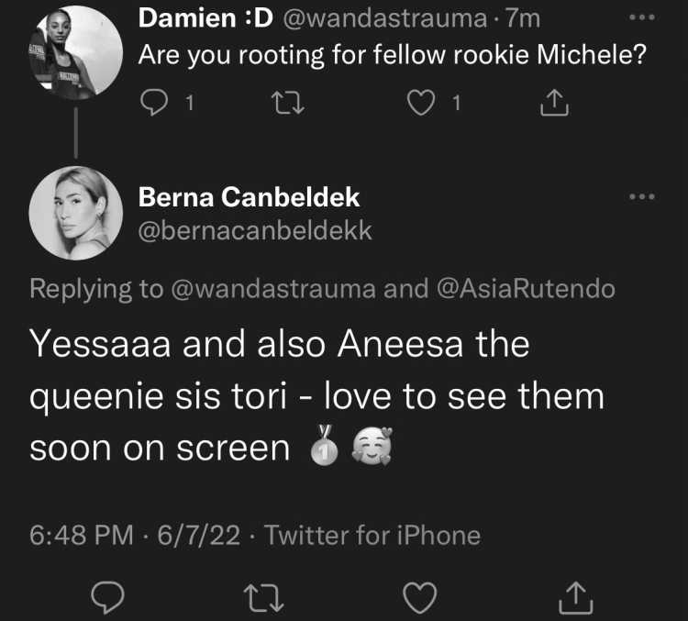Open the @wandastrauma handle in the tweet header
Screen dimensions: 688x621
point(384,19)
